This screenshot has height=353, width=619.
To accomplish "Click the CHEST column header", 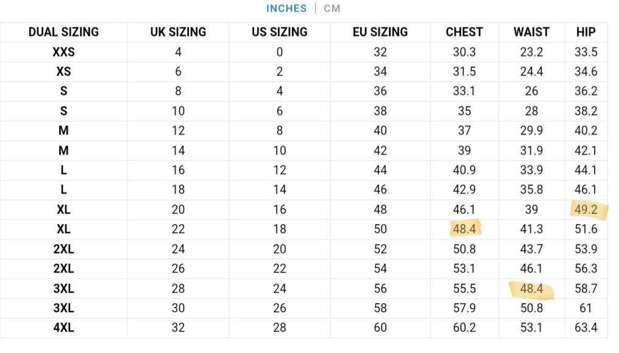I will pyautogui.click(x=464, y=32).
